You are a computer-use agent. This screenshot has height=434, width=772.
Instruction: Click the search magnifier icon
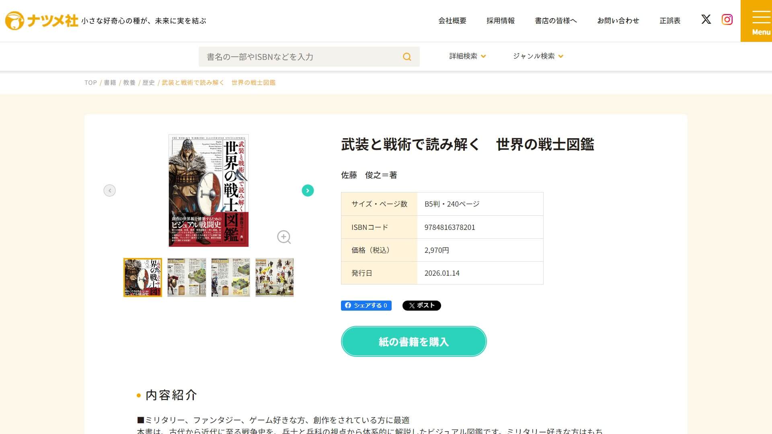coord(407,57)
